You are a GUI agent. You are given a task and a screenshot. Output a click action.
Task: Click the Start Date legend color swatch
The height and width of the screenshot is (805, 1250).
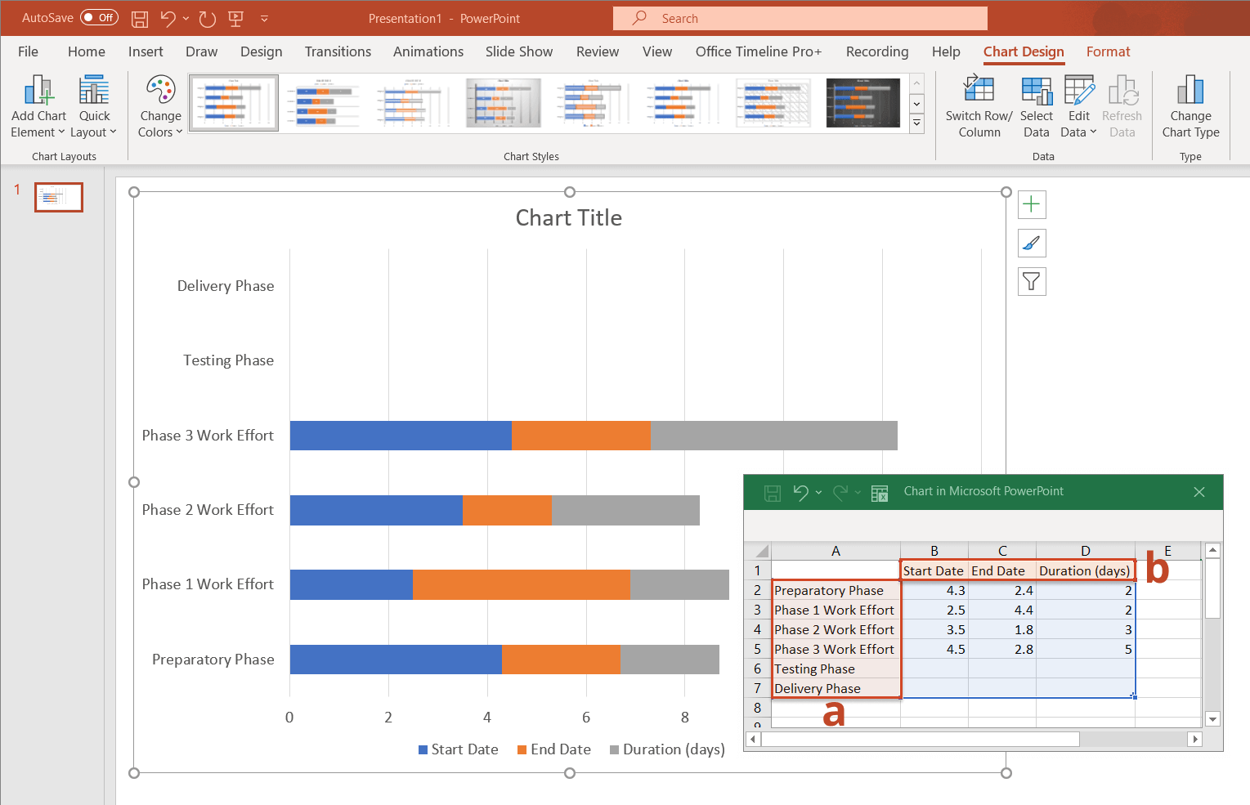pyautogui.click(x=423, y=750)
